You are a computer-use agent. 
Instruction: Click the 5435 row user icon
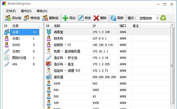click(49, 84)
